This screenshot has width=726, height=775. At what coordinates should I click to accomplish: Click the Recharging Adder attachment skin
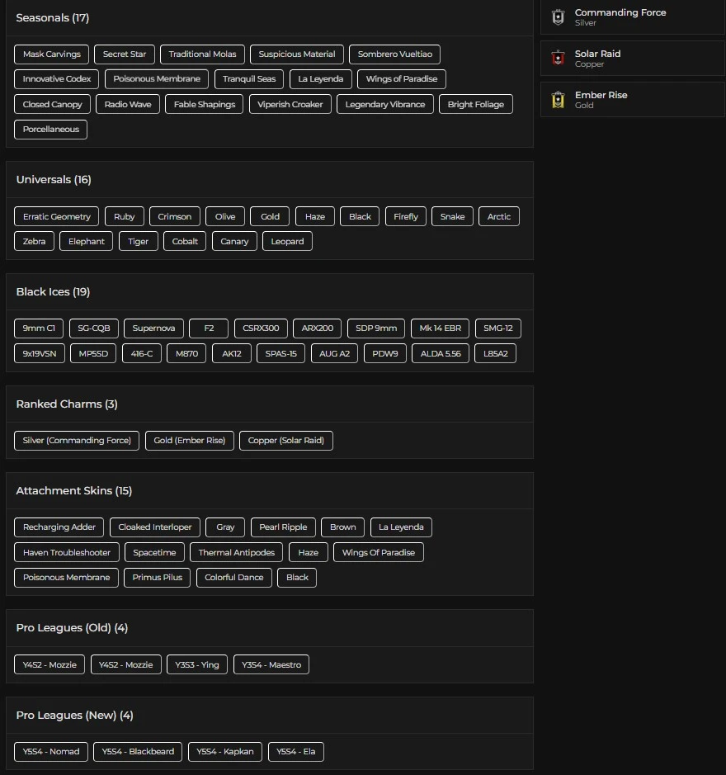tap(59, 527)
